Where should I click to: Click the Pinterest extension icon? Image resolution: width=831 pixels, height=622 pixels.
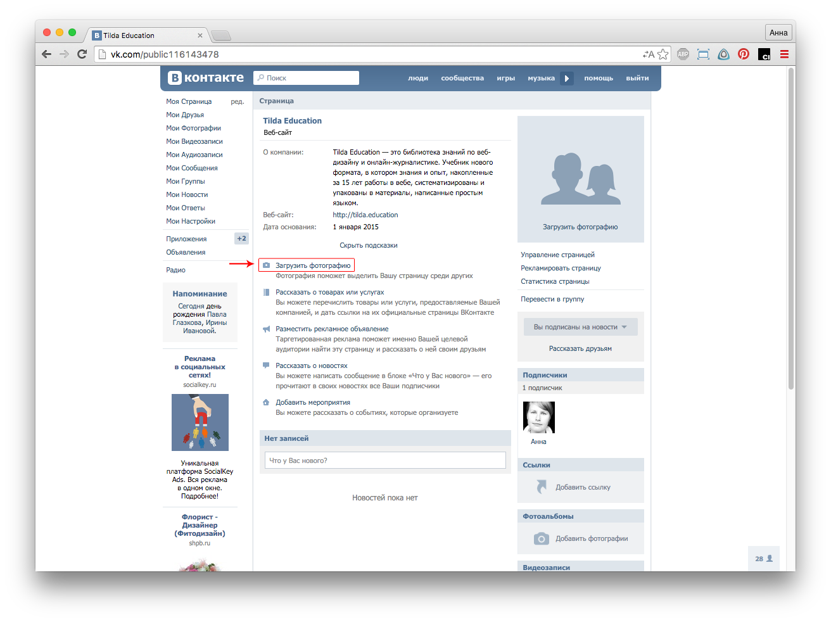[x=744, y=54]
